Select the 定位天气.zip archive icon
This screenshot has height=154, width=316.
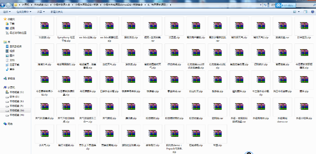(109, 53)
